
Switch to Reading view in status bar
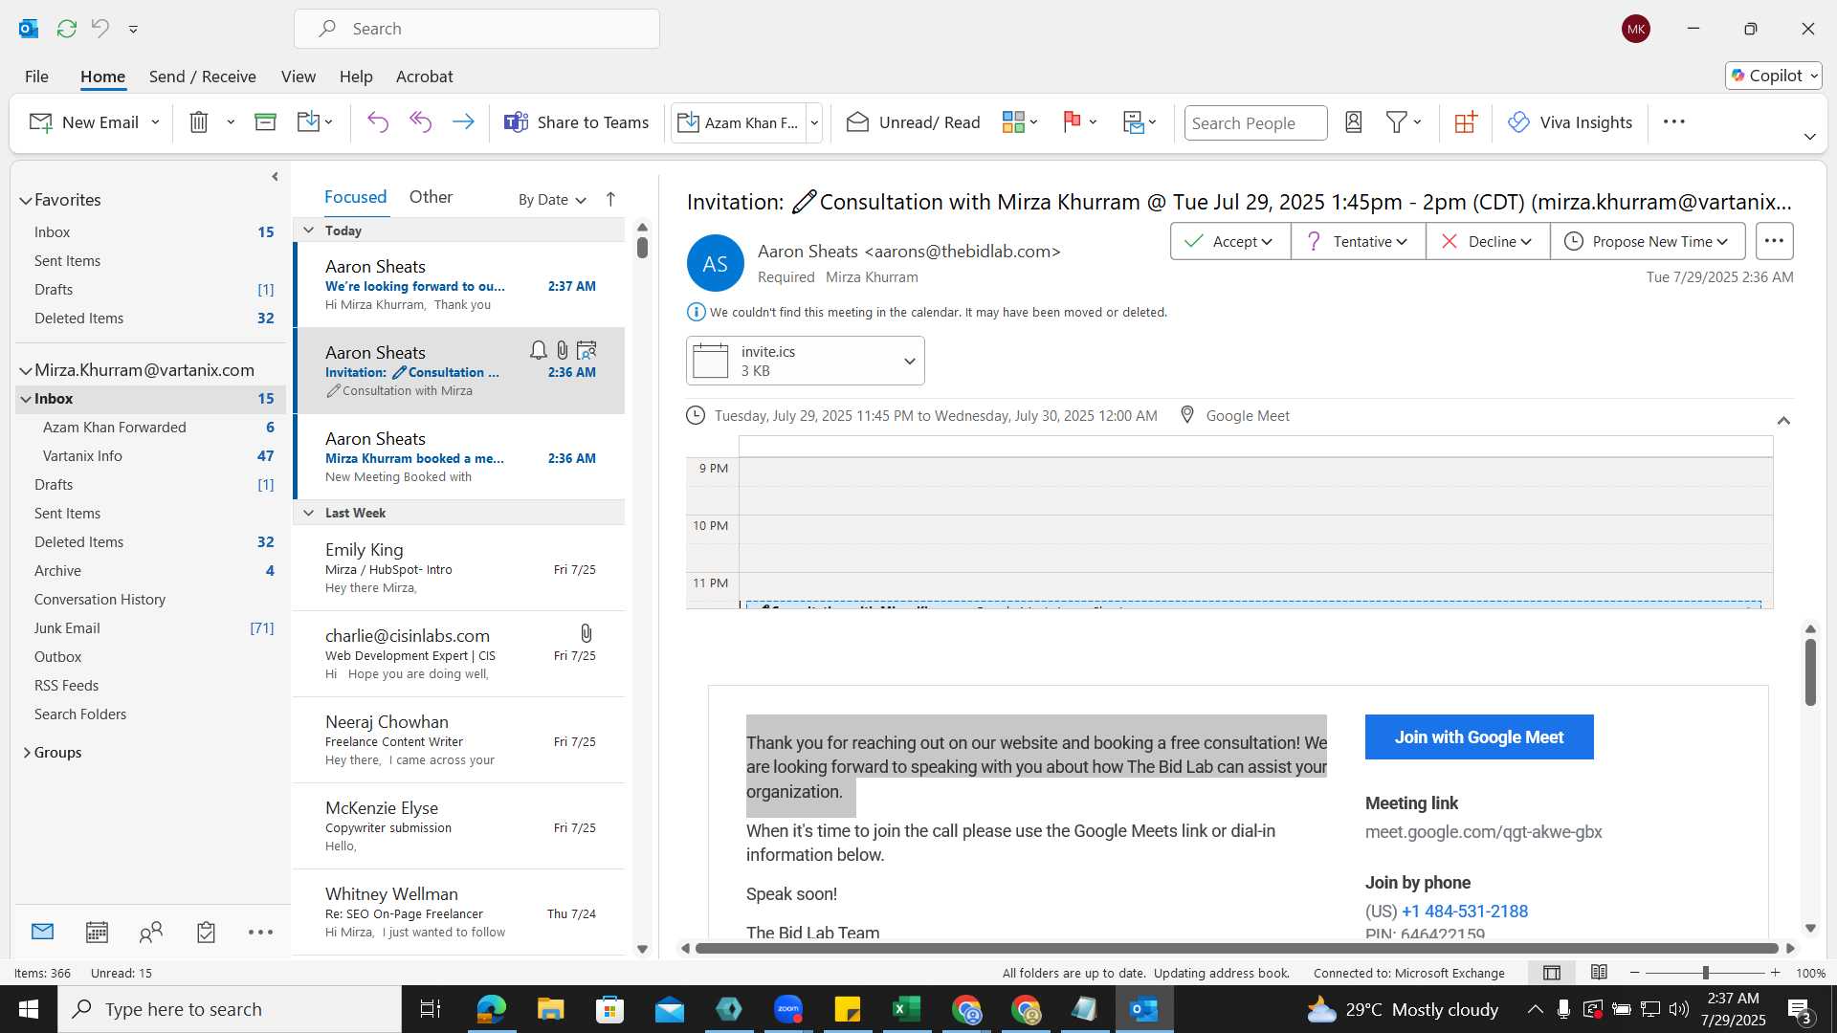pyautogui.click(x=1599, y=973)
